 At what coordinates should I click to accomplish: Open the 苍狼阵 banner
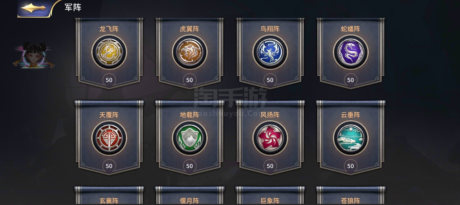(350, 196)
